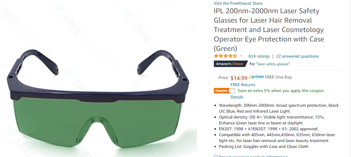Click the Report incorrect product information icon
This screenshot has height=157, width=351.
(216, 156)
